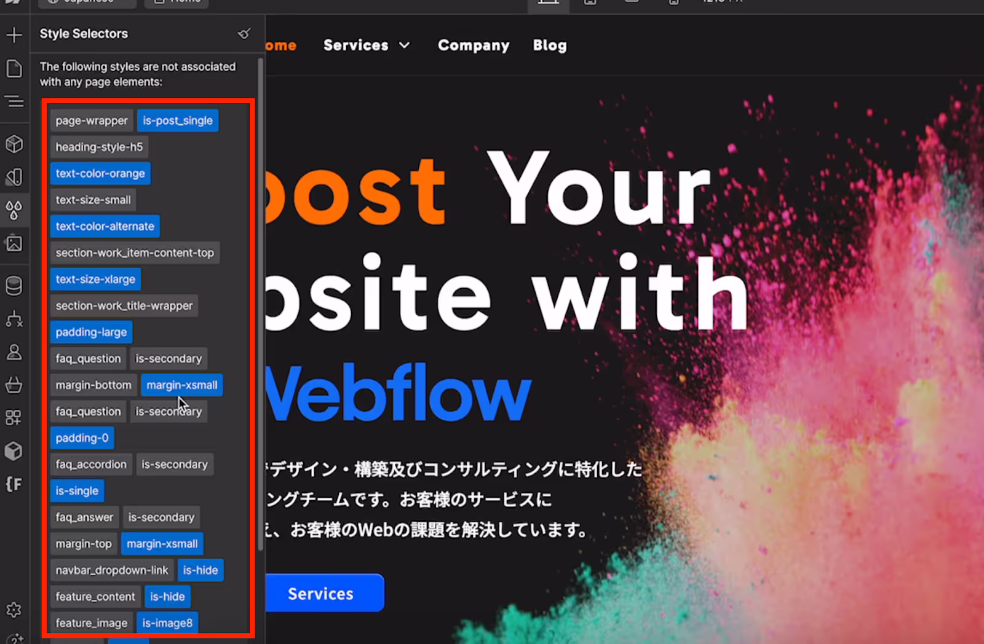Image resolution: width=984 pixels, height=644 pixels.
Task: Click the Services nav link text
Action: [x=356, y=45]
